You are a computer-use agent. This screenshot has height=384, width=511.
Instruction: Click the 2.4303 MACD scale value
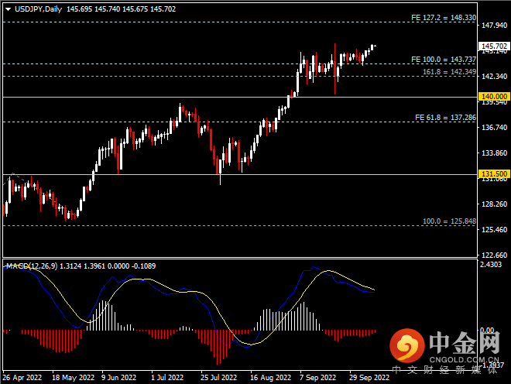pos(491,265)
